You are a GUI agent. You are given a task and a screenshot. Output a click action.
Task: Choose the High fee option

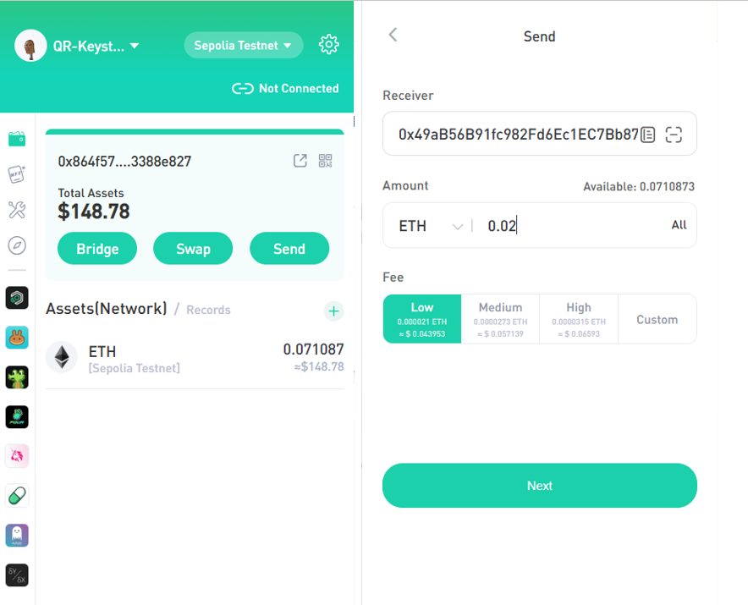tap(579, 319)
